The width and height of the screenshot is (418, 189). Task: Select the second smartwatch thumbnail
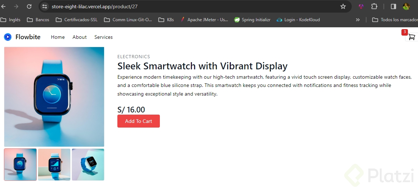click(54, 165)
